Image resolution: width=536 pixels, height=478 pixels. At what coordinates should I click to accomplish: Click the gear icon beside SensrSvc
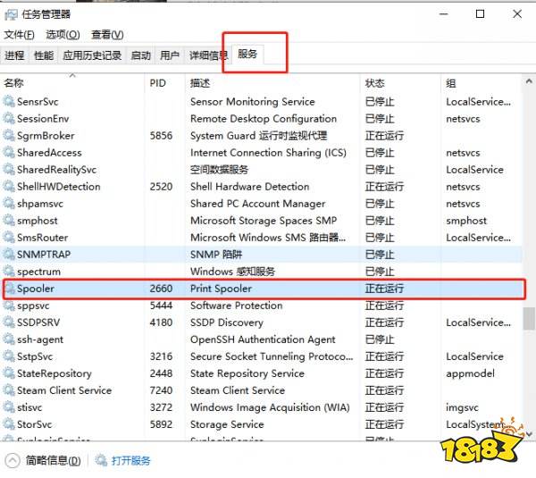tap(9, 101)
